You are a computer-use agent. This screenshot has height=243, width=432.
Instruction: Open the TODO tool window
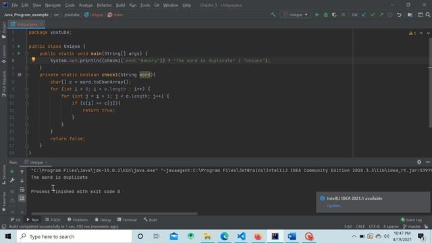(x=53, y=219)
